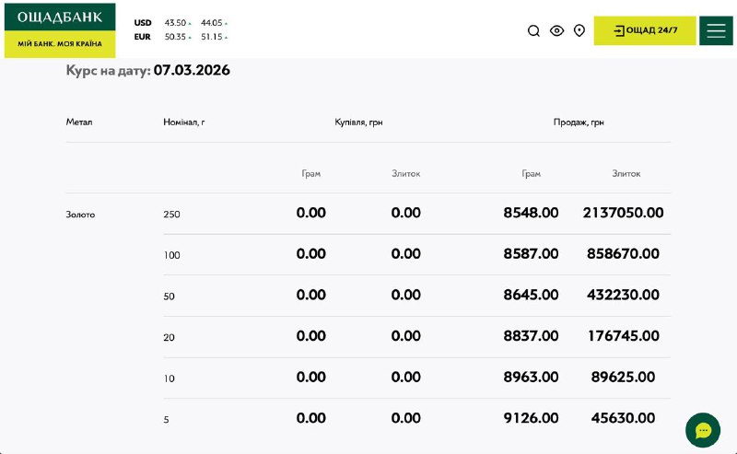Click the ingot sale price 2137050.00
Screen dimensions: 737x454
[623, 213]
